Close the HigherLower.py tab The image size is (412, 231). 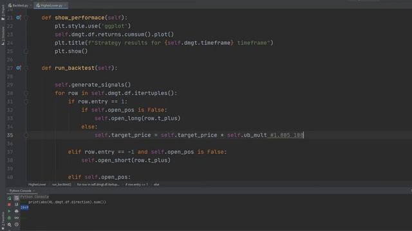point(65,5)
